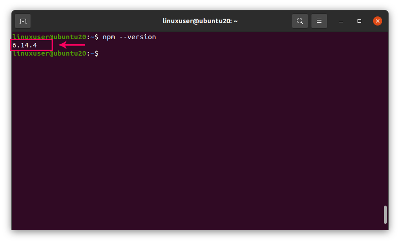Image resolution: width=400 pixels, height=243 pixels.
Task: Click the linuxuser@ubuntu20 prompt on the last line
Action: [x=49, y=53]
